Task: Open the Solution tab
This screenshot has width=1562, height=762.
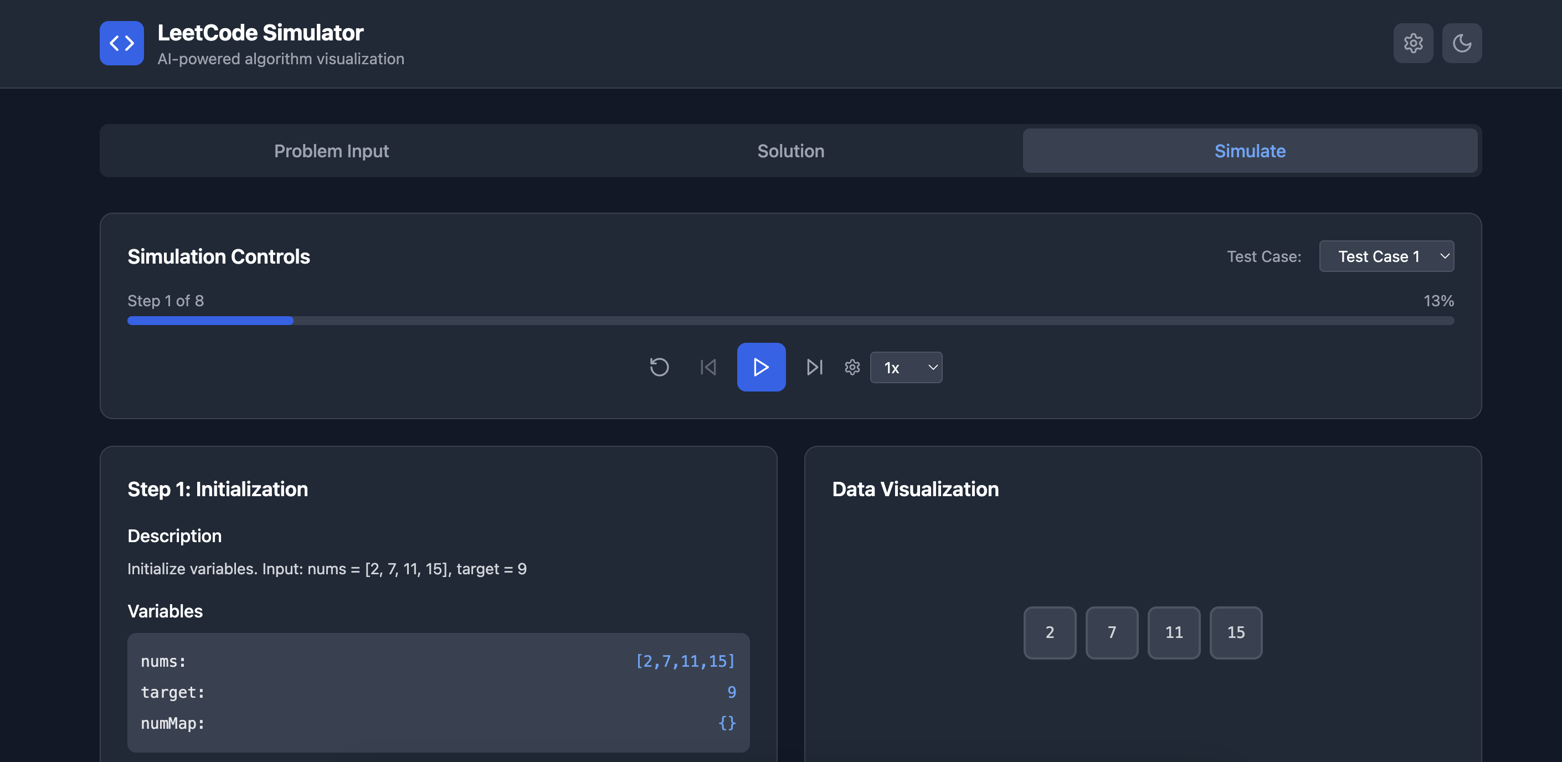Action: pyautogui.click(x=790, y=151)
